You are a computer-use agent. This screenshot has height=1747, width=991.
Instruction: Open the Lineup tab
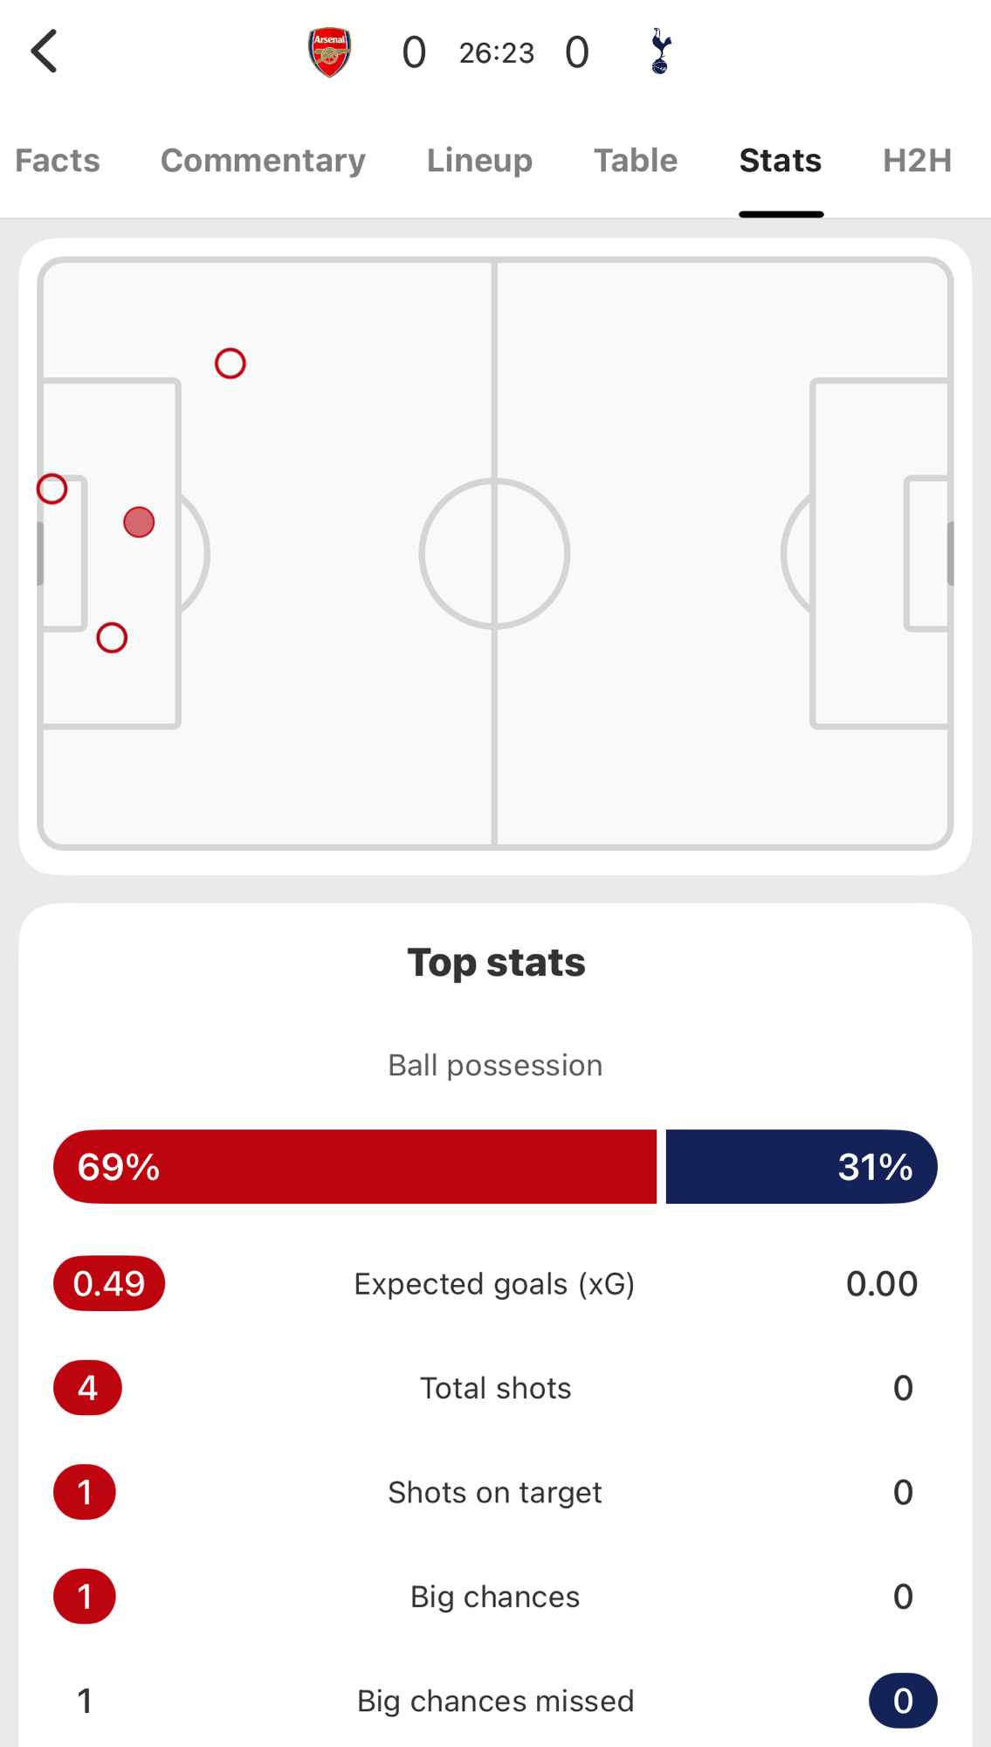click(479, 161)
